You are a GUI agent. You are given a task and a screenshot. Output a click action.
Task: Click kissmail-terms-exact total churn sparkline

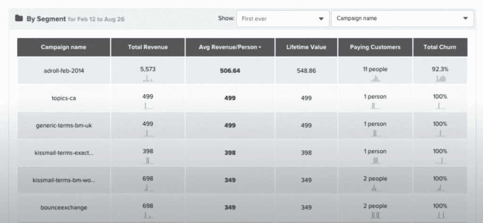(x=440, y=160)
